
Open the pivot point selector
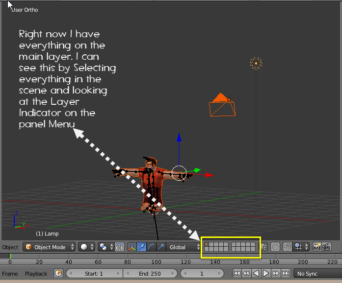point(105,247)
